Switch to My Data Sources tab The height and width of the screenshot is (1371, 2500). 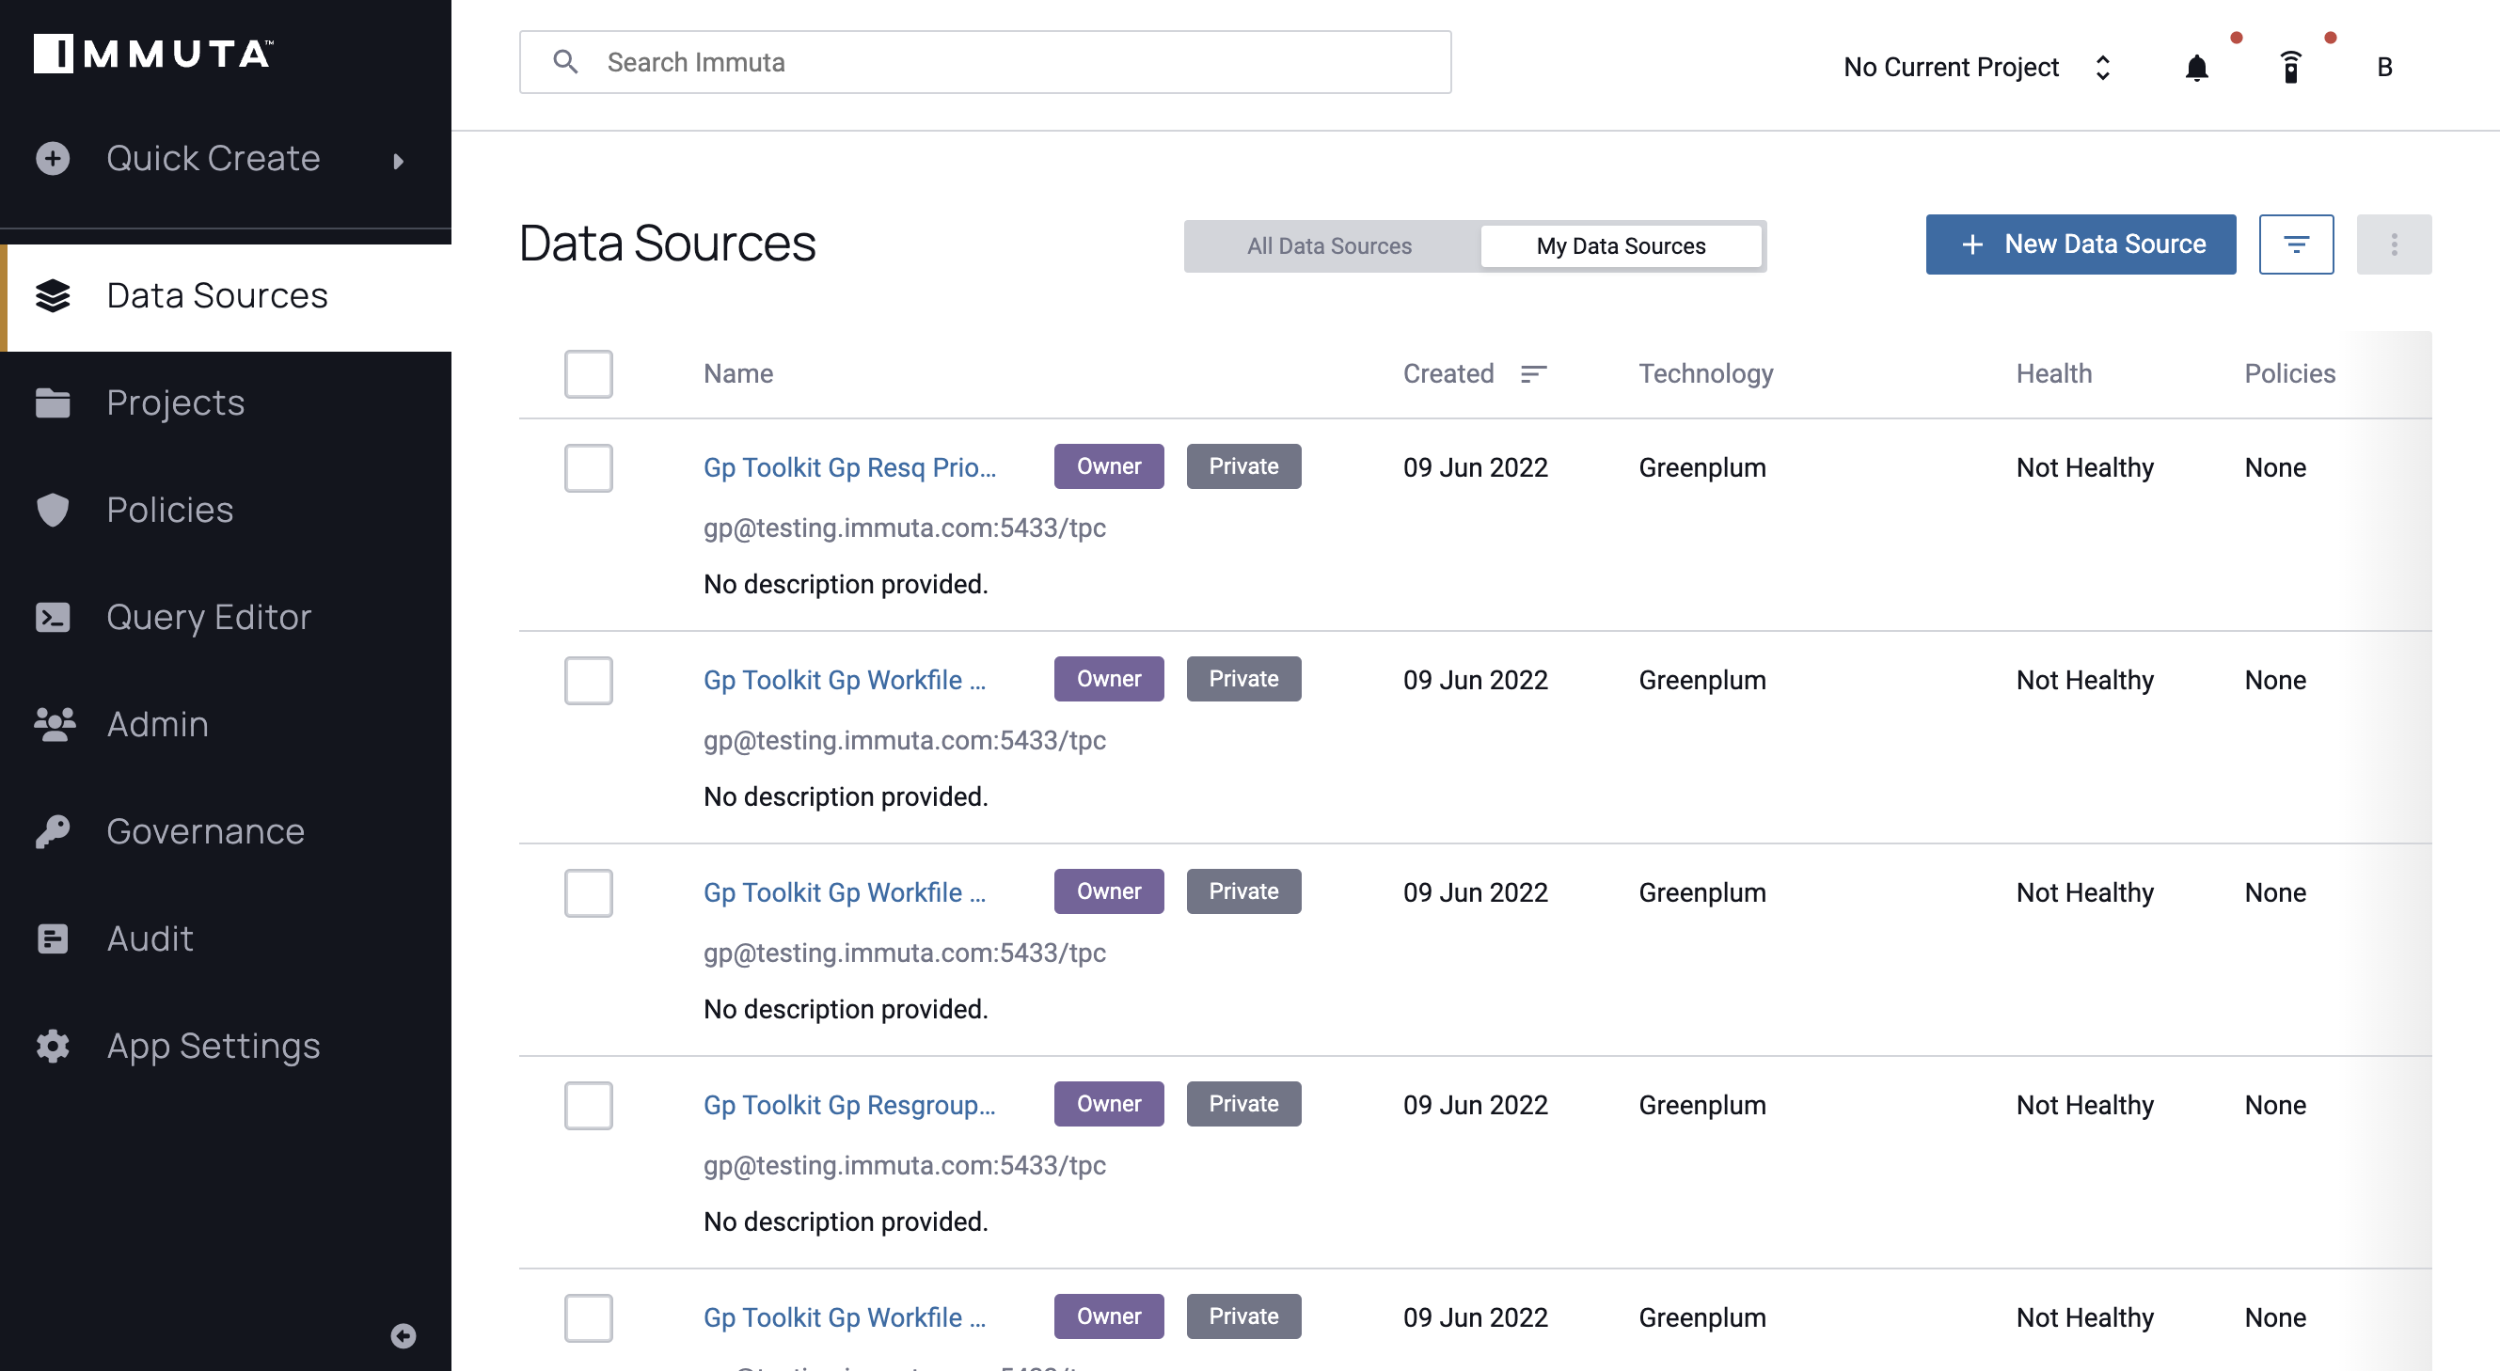(1621, 244)
